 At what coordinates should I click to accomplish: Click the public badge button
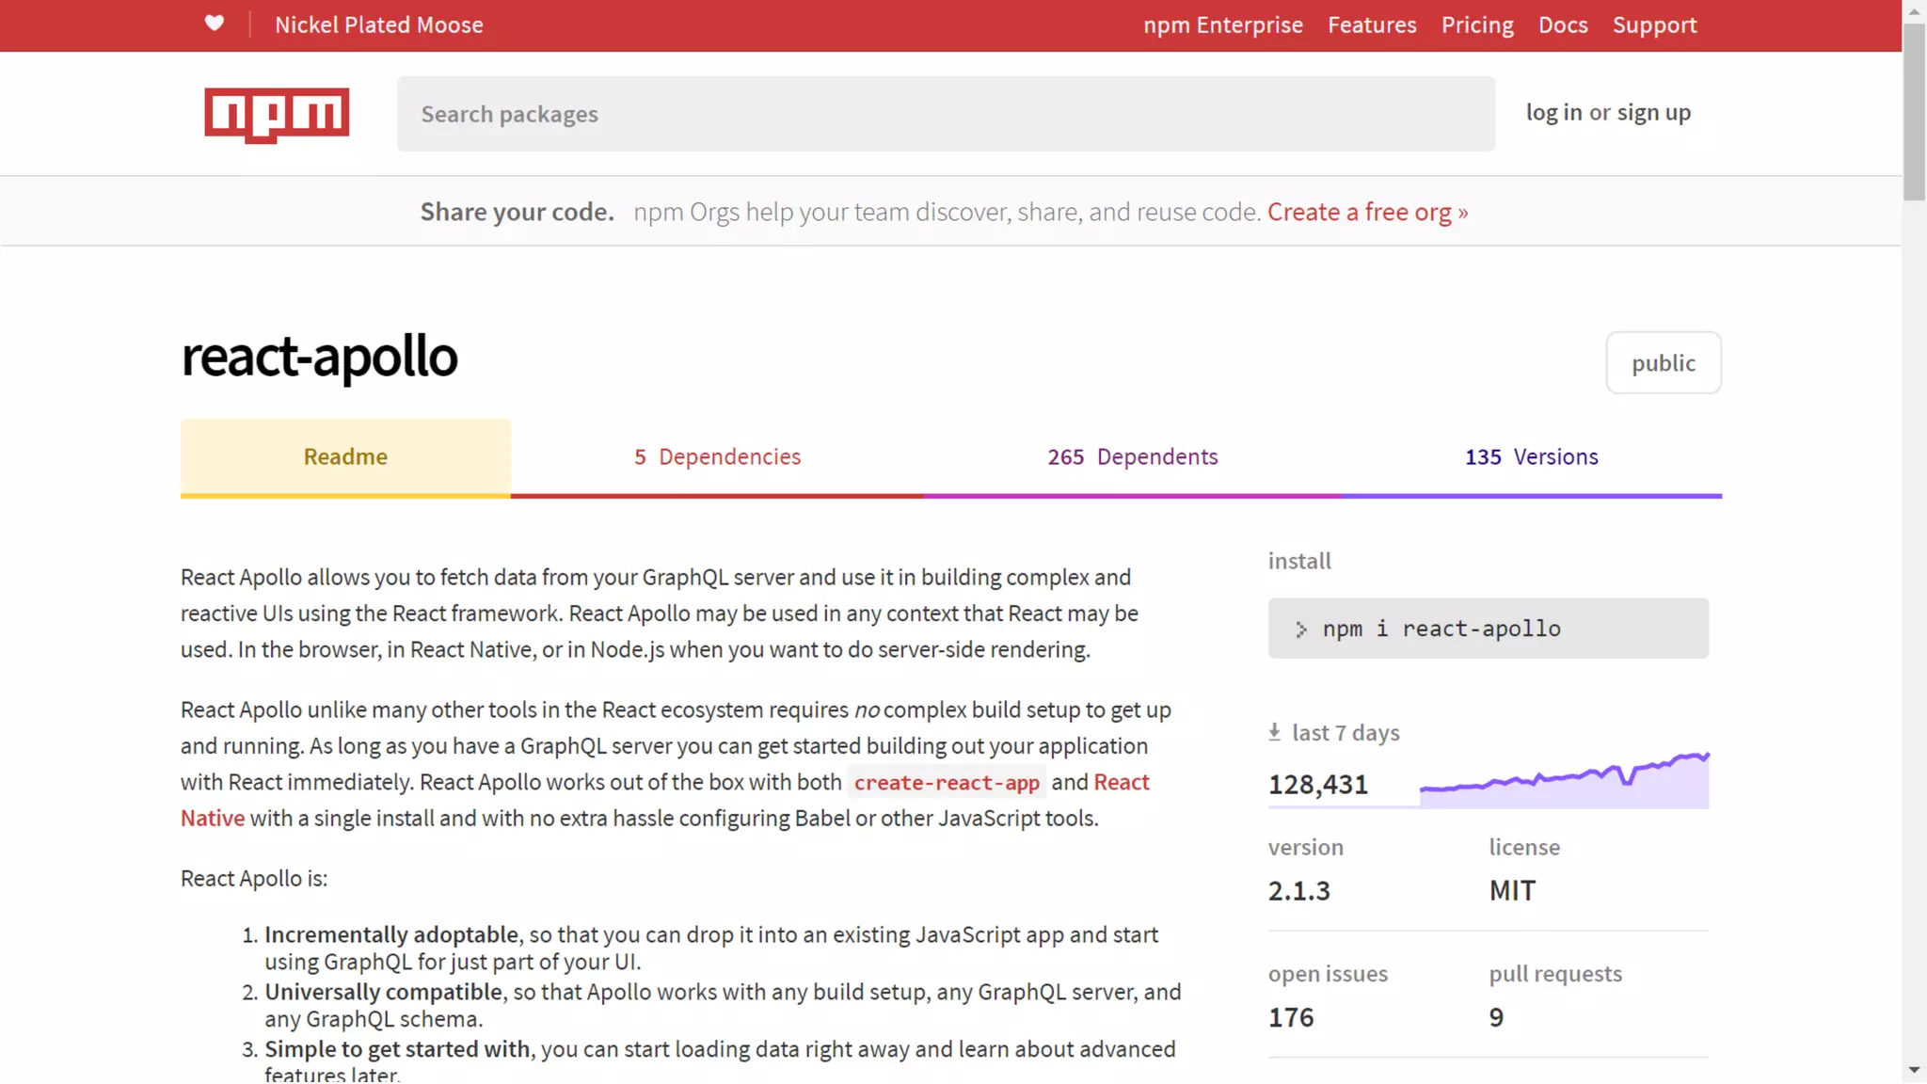click(1663, 363)
